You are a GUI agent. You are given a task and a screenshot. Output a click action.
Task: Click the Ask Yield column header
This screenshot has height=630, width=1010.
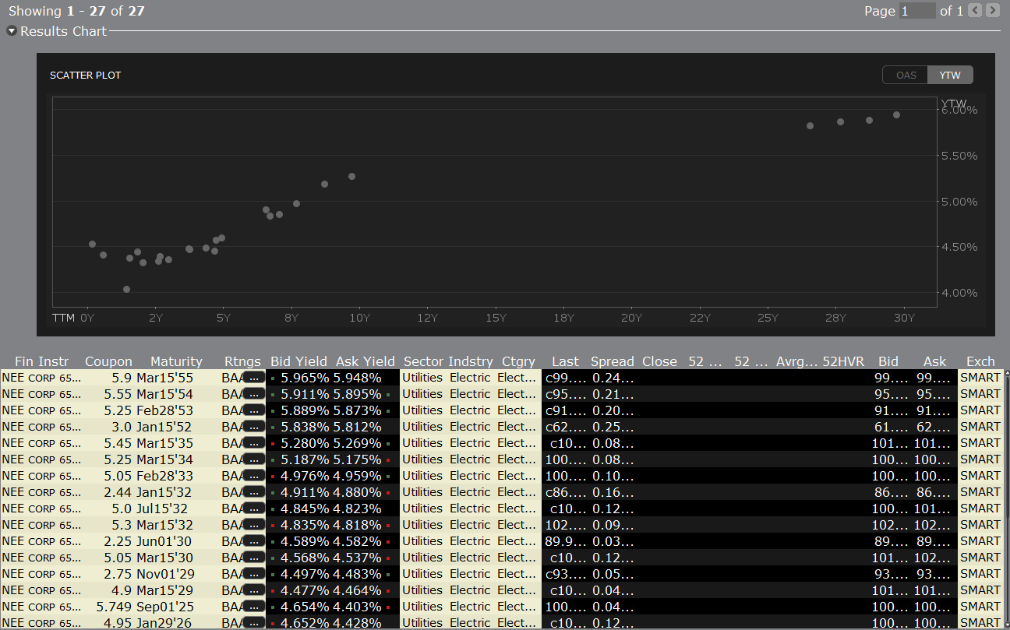365,361
